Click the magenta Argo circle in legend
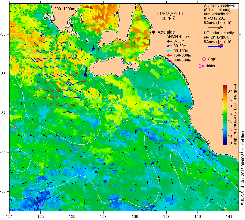This screenshot has height=220, width=245. (204, 59)
